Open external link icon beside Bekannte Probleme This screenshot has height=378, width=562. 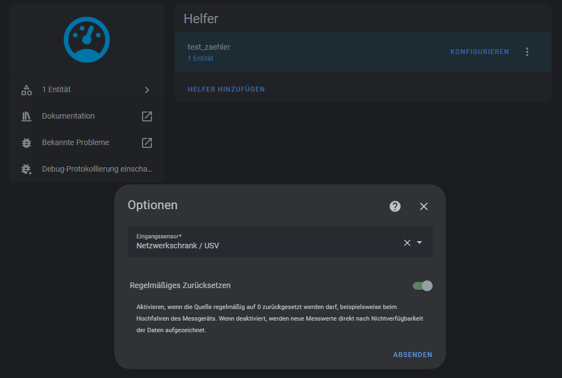coord(146,142)
